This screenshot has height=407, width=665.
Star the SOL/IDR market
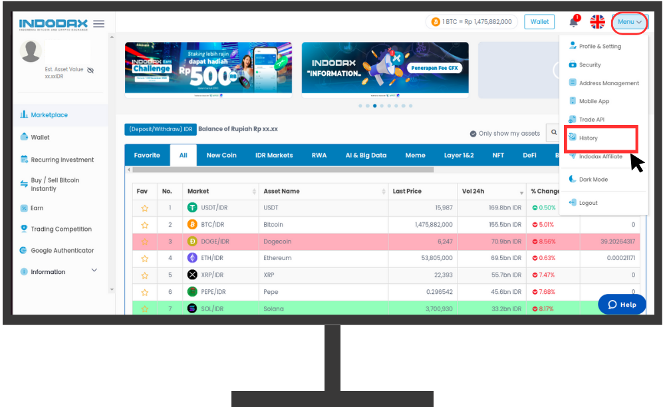tap(144, 309)
